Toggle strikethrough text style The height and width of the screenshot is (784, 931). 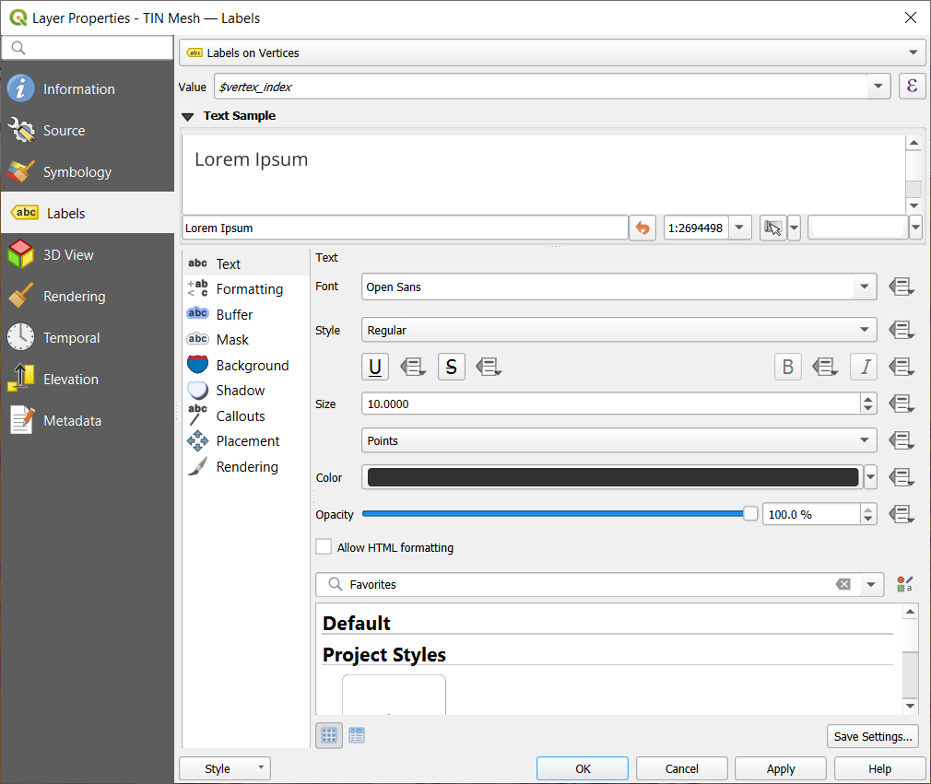451,367
